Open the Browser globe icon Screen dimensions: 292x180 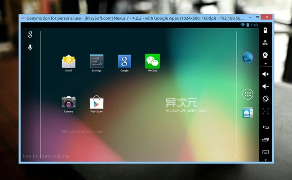[248, 57]
